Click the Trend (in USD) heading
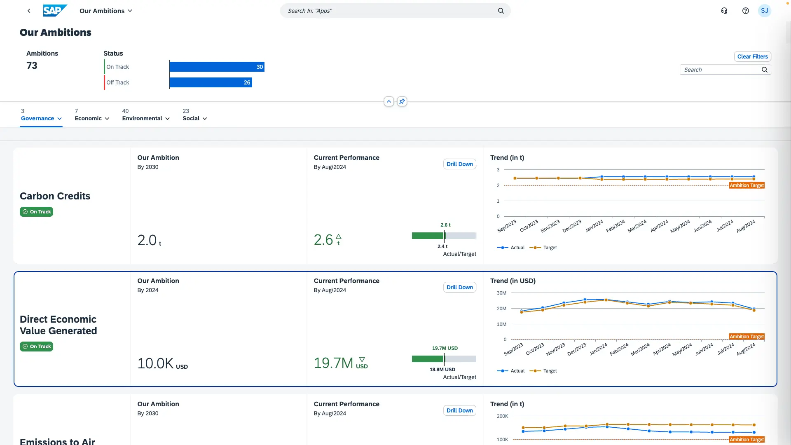Viewport: 791px width, 445px height. 513,281
